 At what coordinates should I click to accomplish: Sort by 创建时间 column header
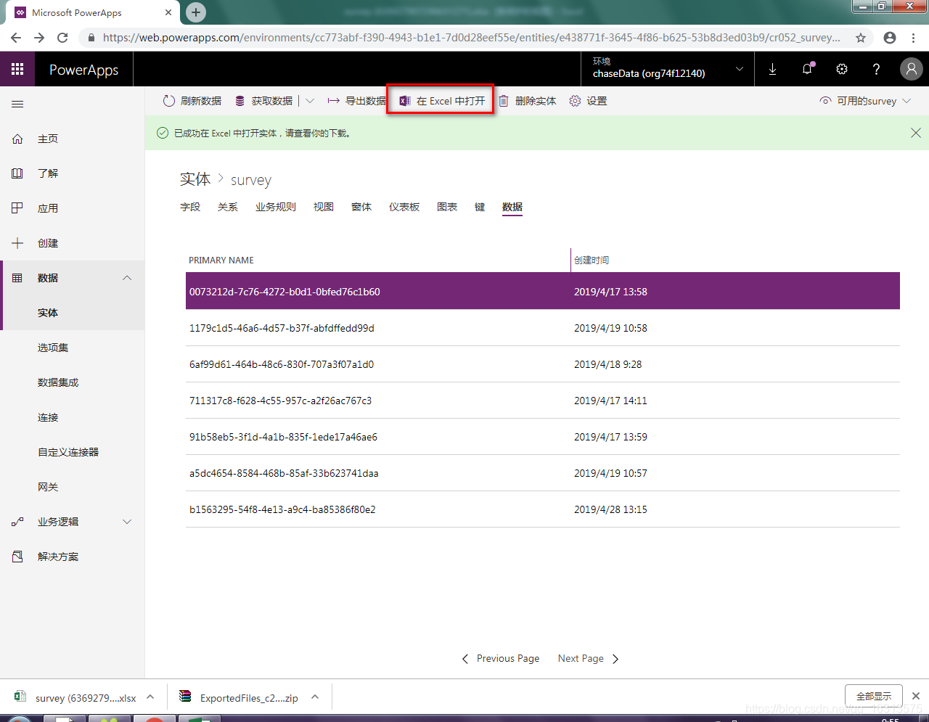point(592,260)
